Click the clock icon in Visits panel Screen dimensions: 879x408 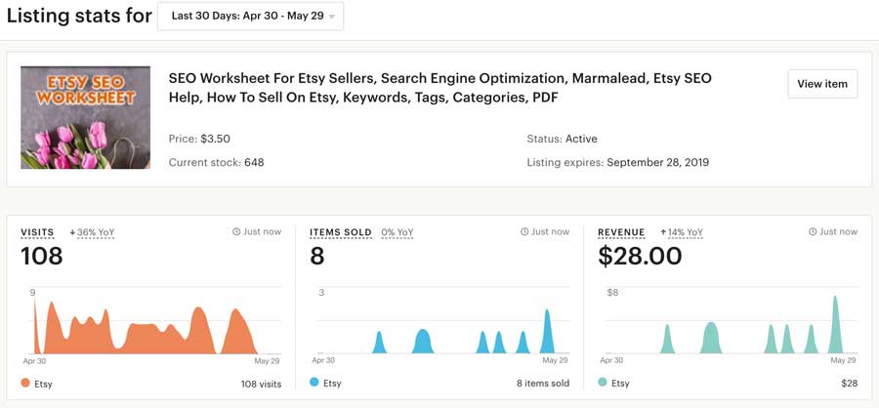tap(236, 231)
